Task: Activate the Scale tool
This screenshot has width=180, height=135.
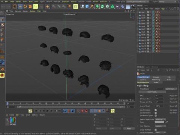Action: [x=30, y=6]
